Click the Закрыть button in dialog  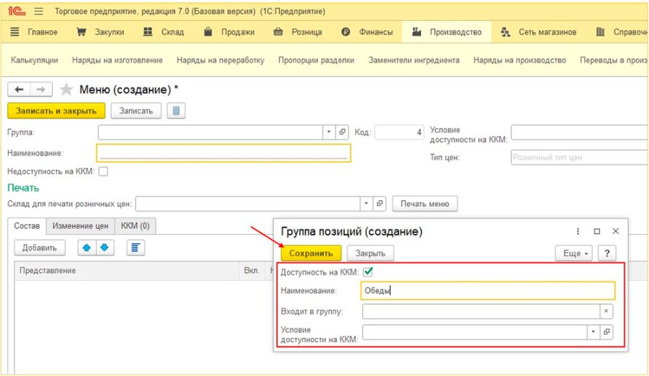pyautogui.click(x=371, y=253)
